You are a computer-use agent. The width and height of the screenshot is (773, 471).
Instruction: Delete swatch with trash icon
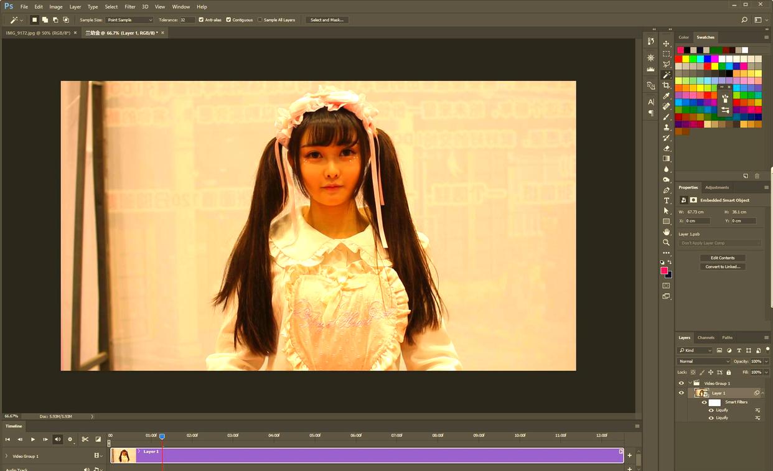757,176
